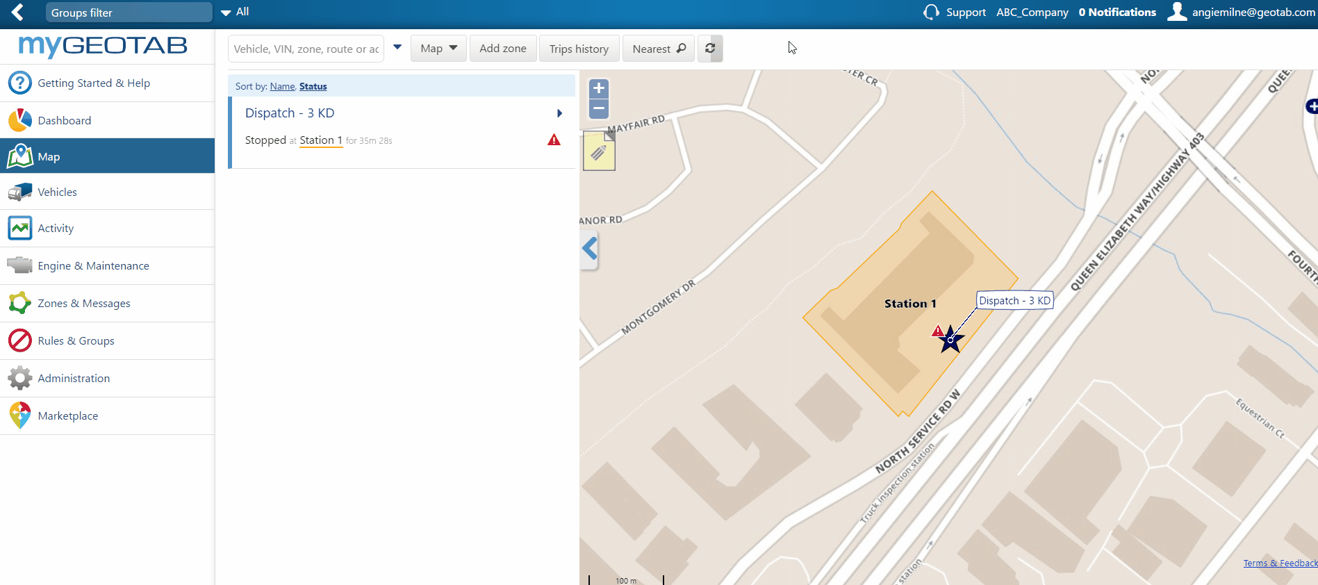
Task: Click the Dashboard pie chart icon
Action: point(20,120)
